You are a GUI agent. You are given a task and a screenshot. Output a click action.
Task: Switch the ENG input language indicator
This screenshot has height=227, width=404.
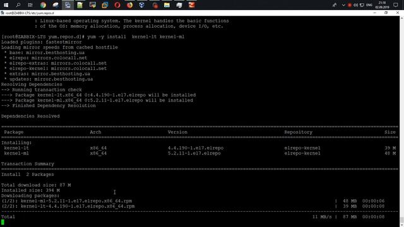click(x=369, y=5)
